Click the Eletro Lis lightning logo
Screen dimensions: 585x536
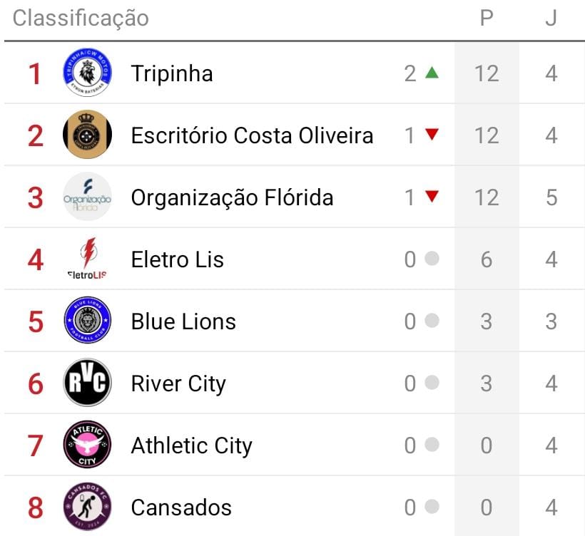(87, 259)
